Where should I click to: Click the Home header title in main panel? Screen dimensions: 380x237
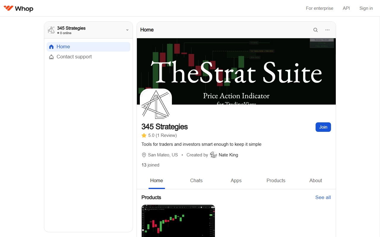[147, 30]
